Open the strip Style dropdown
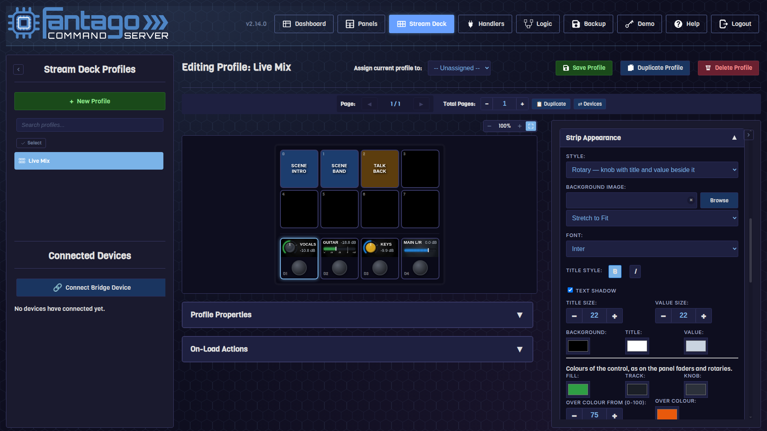 (x=652, y=170)
